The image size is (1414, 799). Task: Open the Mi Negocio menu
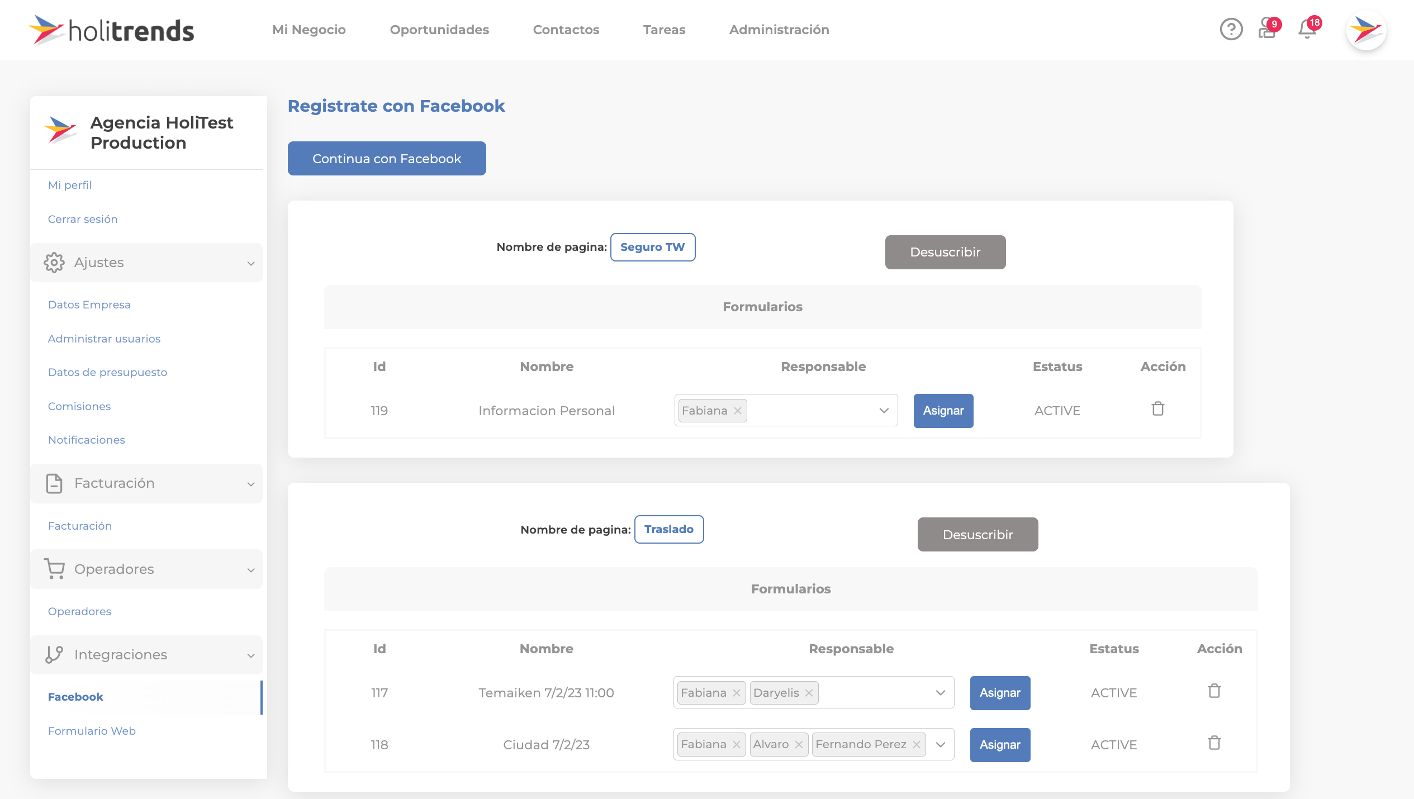(309, 30)
